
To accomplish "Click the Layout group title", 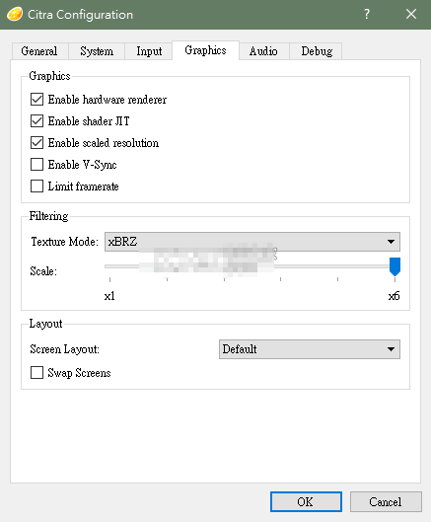I will point(45,324).
